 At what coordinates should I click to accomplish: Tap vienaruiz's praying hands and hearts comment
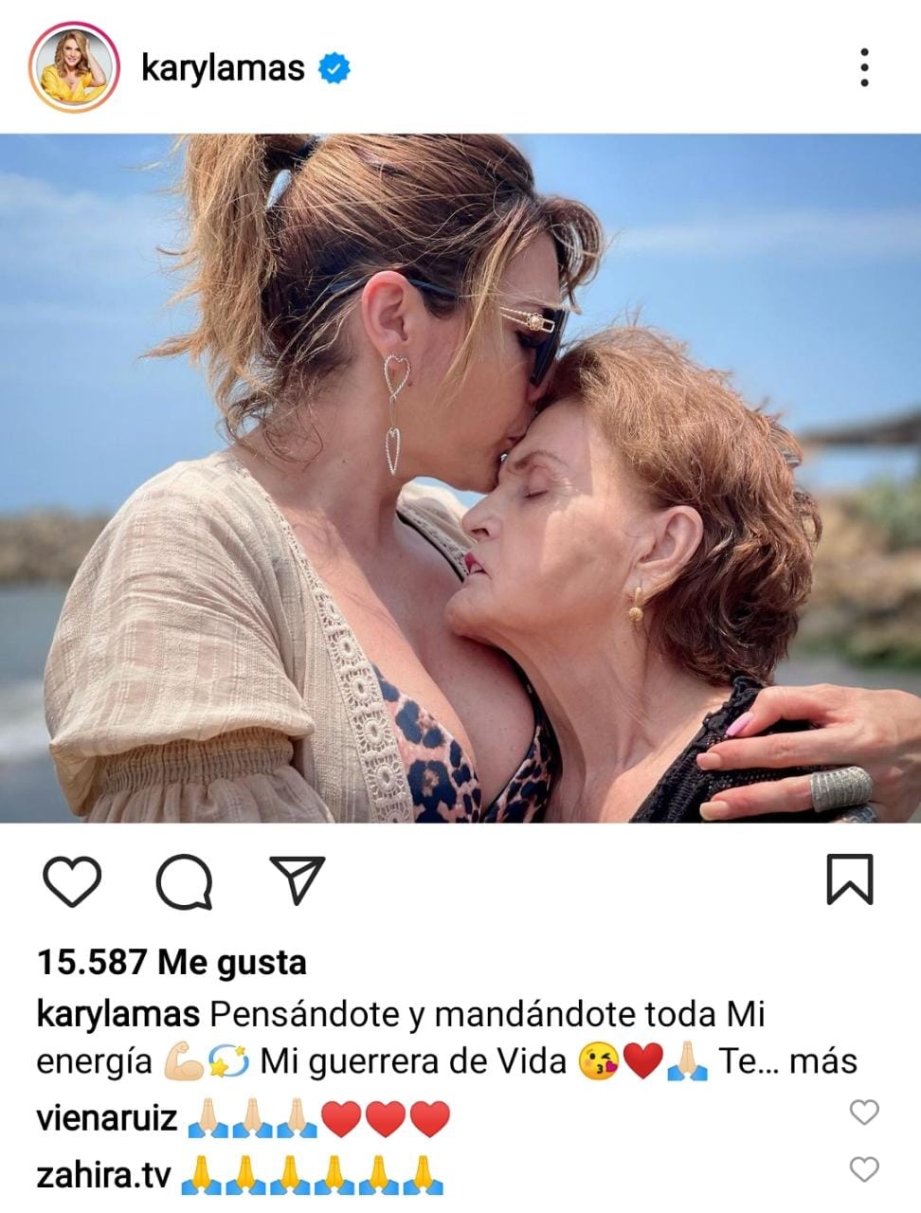(x=318, y=1119)
